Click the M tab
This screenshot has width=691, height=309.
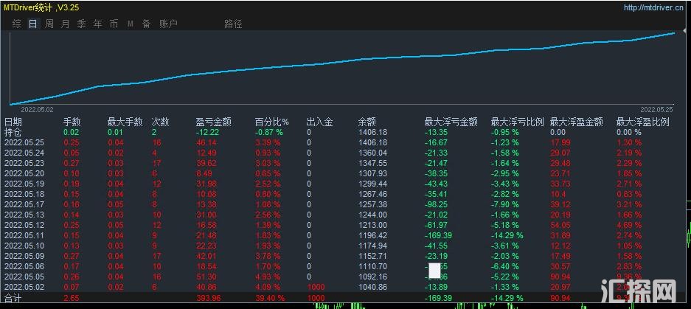130,24
